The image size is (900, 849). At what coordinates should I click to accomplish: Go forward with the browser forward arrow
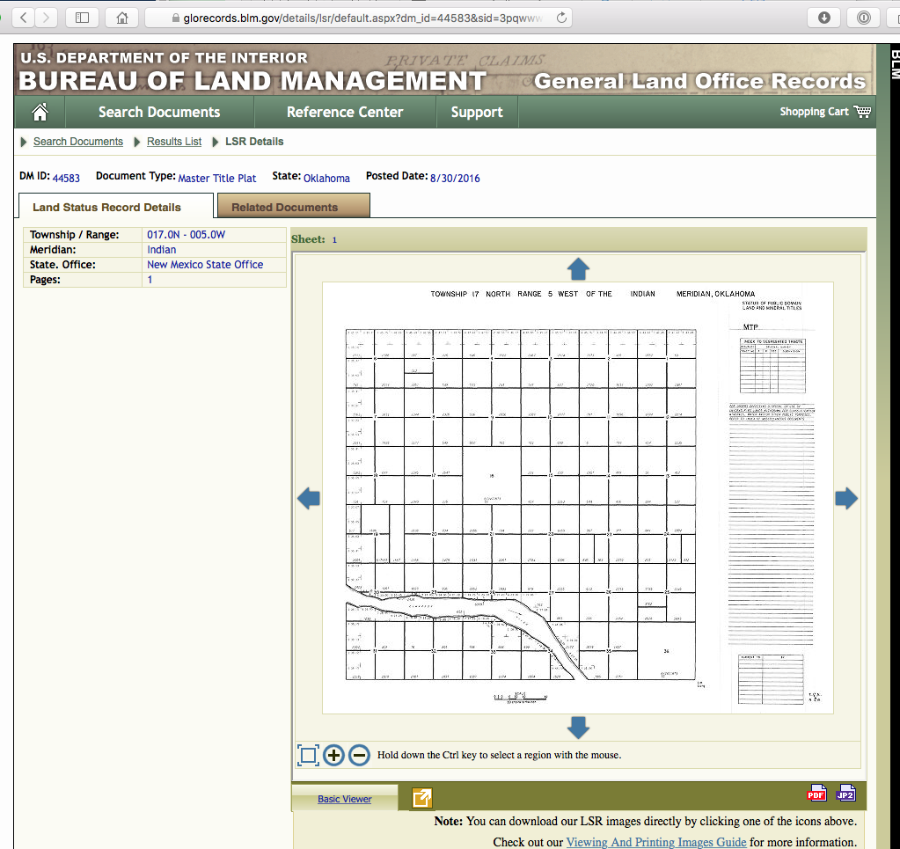point(46,18)
